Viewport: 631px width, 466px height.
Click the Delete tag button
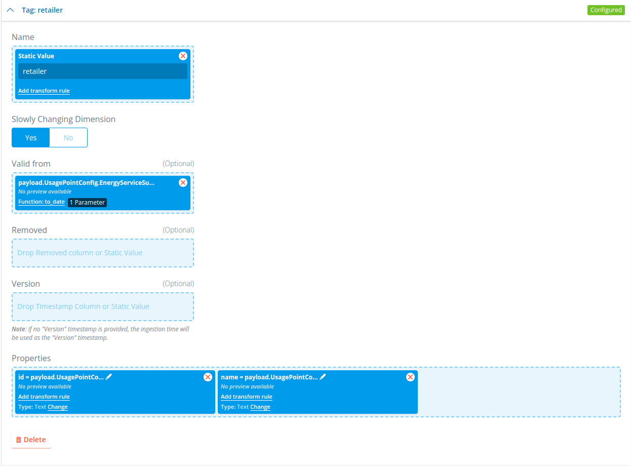(x=31, y=440)
